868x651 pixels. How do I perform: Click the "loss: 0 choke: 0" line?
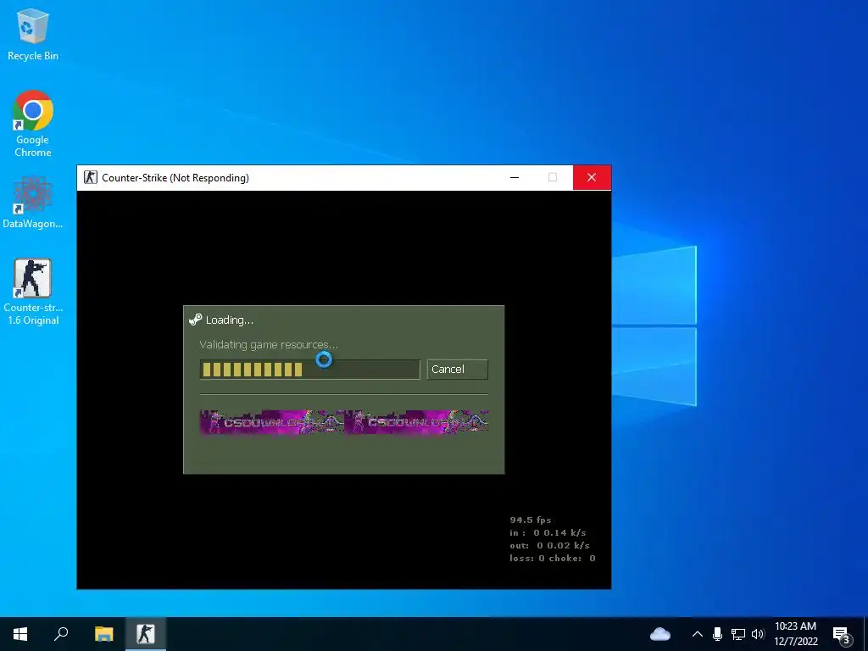(x=553, y=558)
